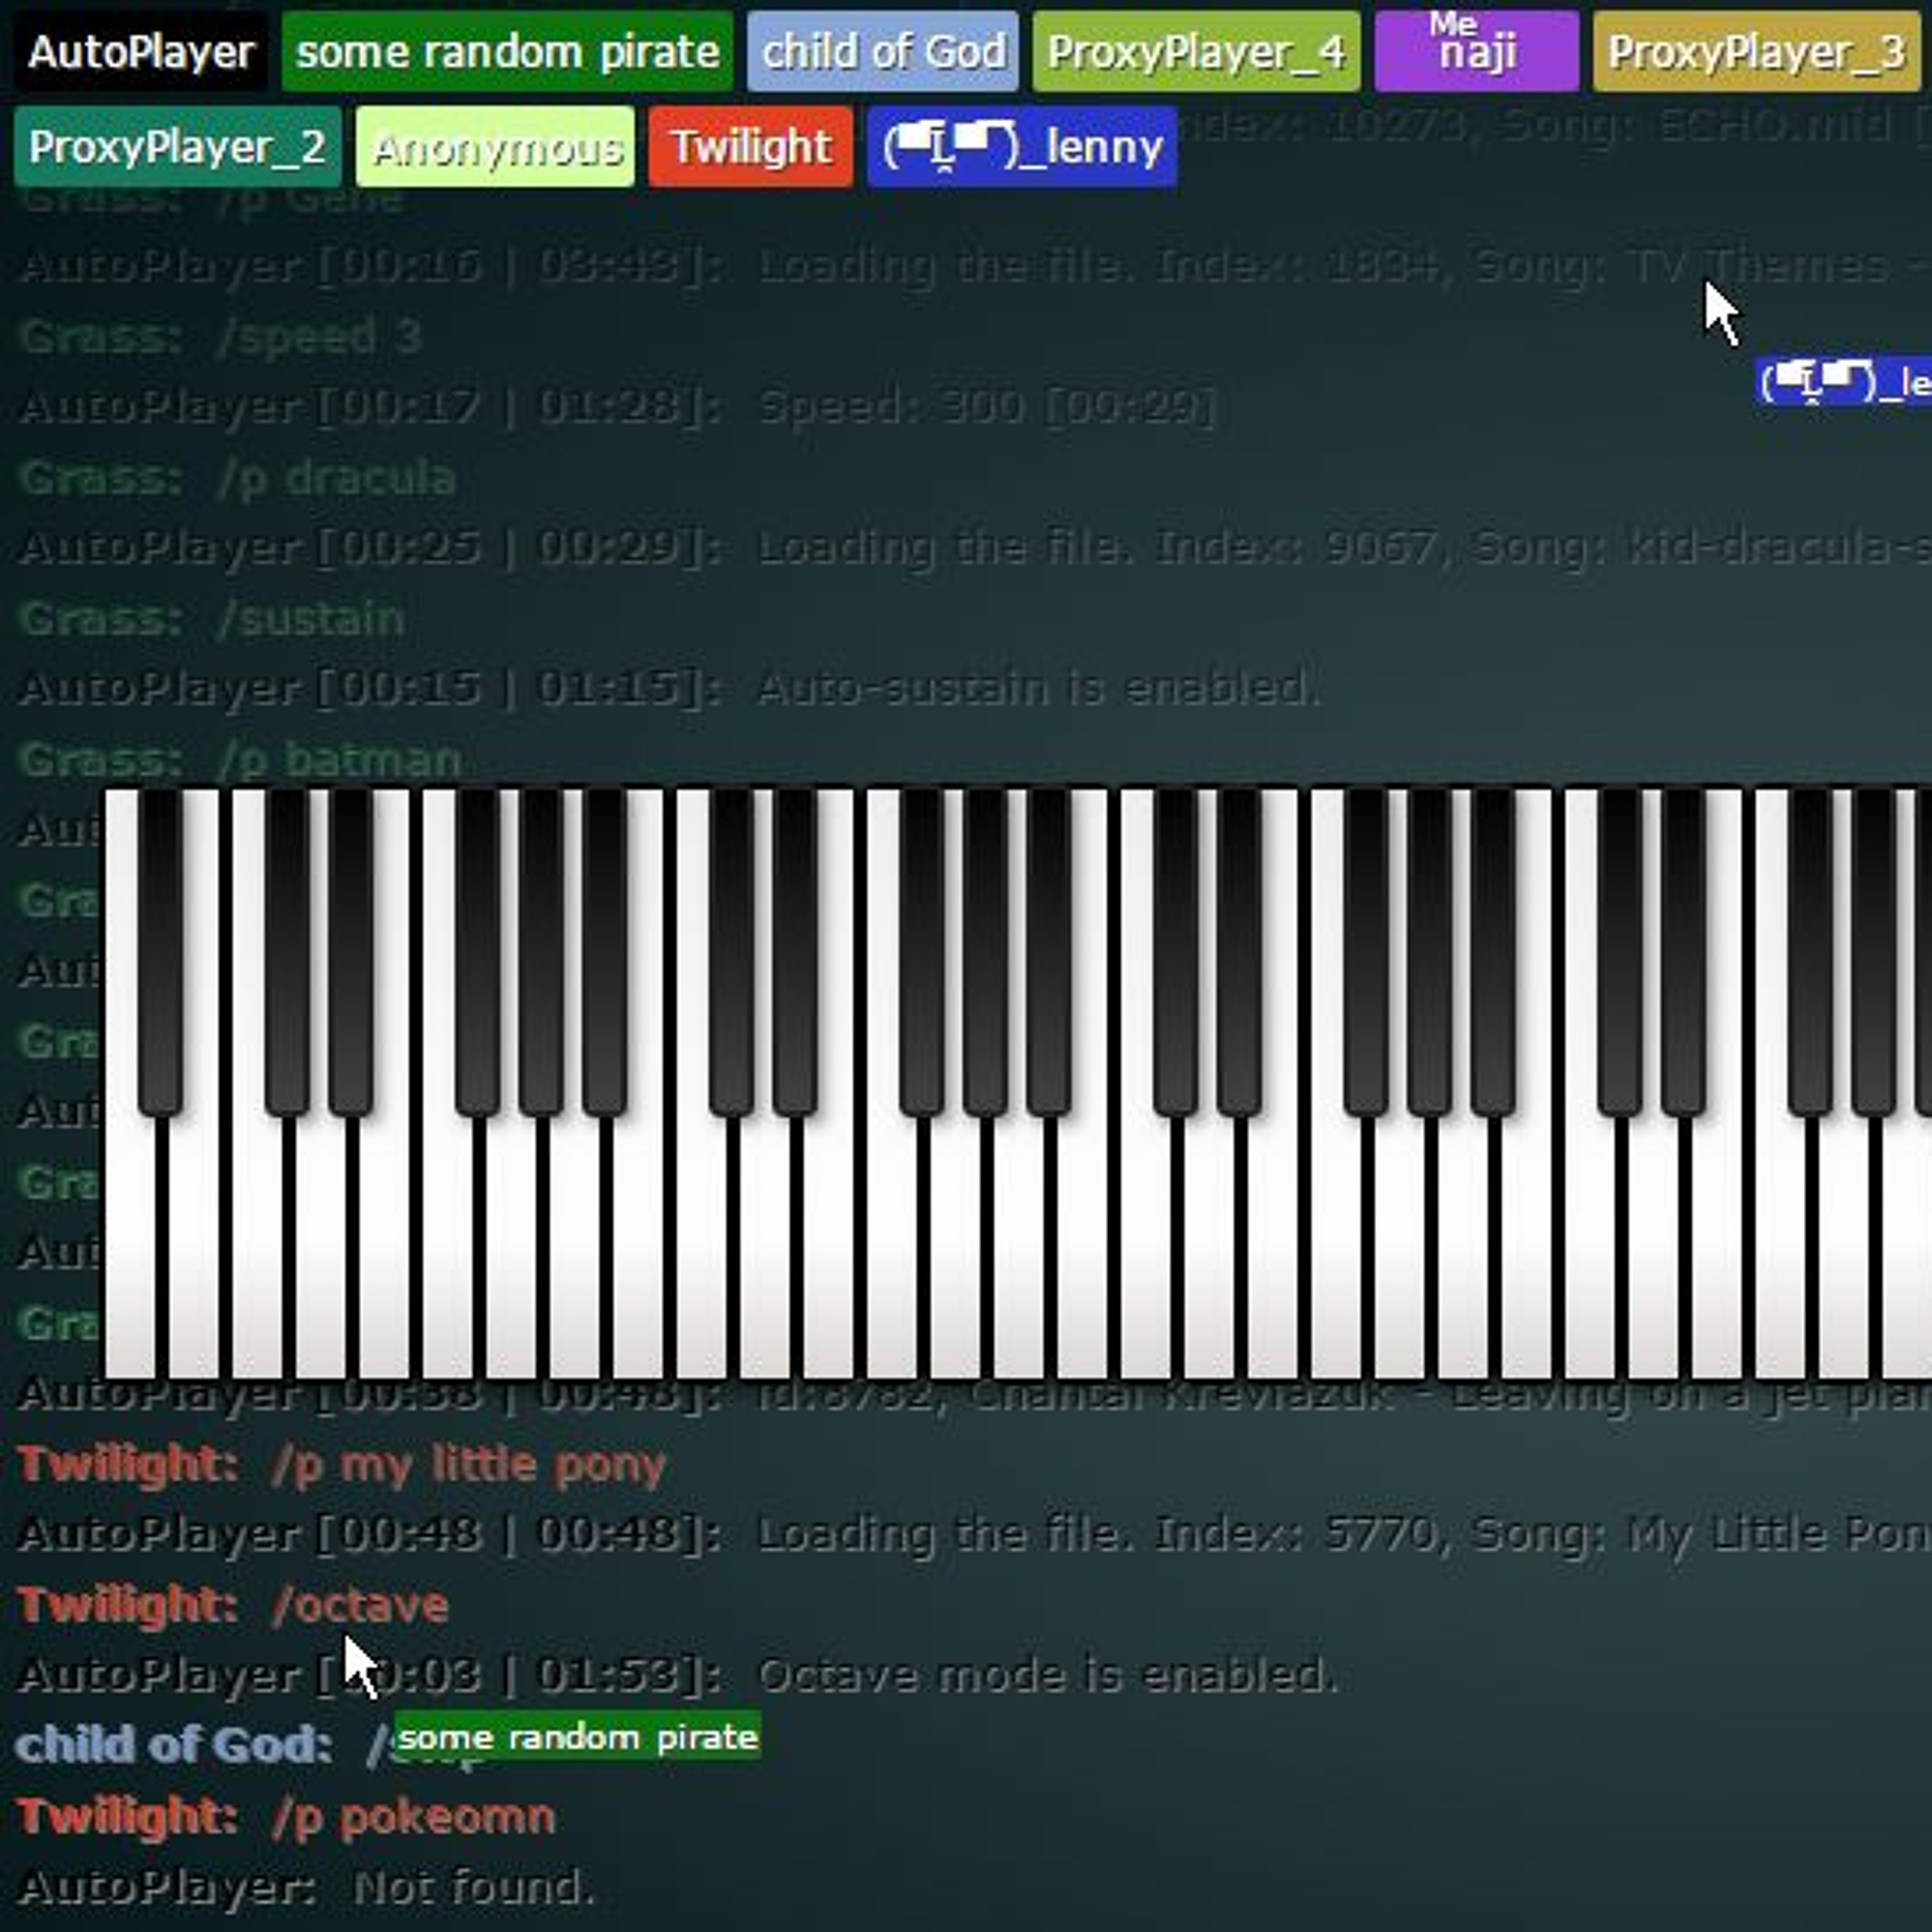
Task: Select the 'some random pirate' user tag
Action: [507, 52]
